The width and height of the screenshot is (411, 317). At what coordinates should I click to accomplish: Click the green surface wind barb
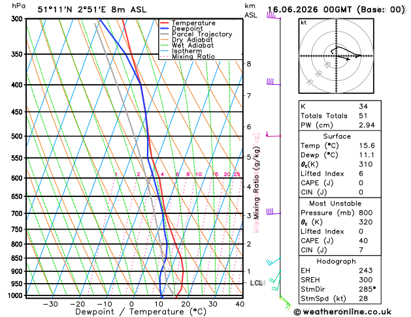click(286, 303)
